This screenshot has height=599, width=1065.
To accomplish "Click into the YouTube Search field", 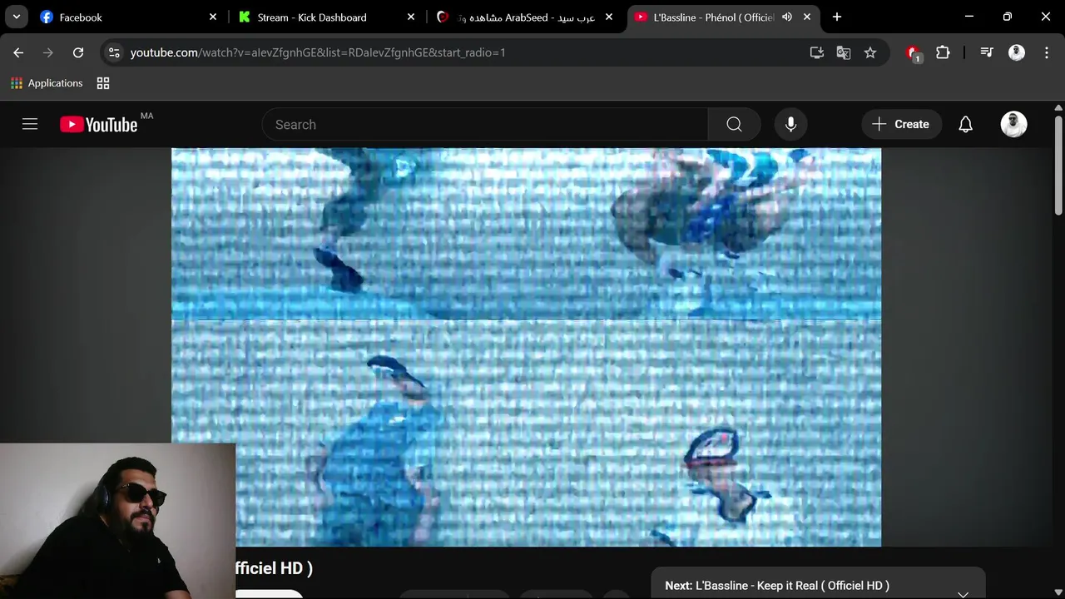I will click(485, 124).
